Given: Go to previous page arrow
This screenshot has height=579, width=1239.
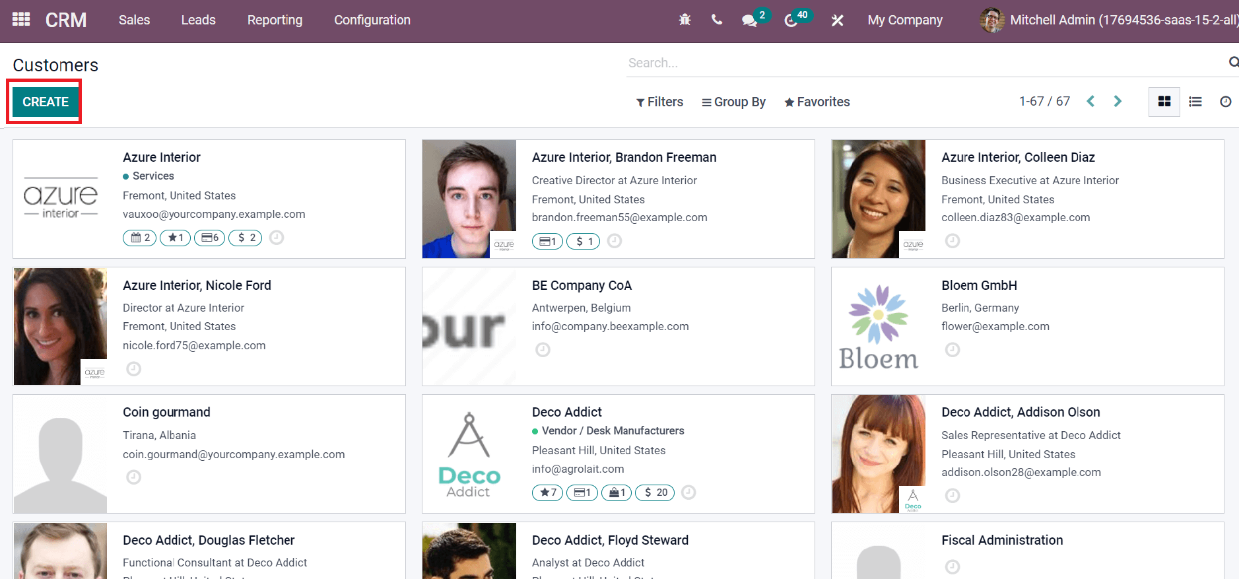Looking at the screenshot, I should tap(1090, 101).
